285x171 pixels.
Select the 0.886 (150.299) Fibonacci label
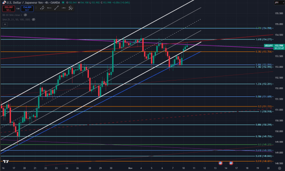(x=264, y=125)
